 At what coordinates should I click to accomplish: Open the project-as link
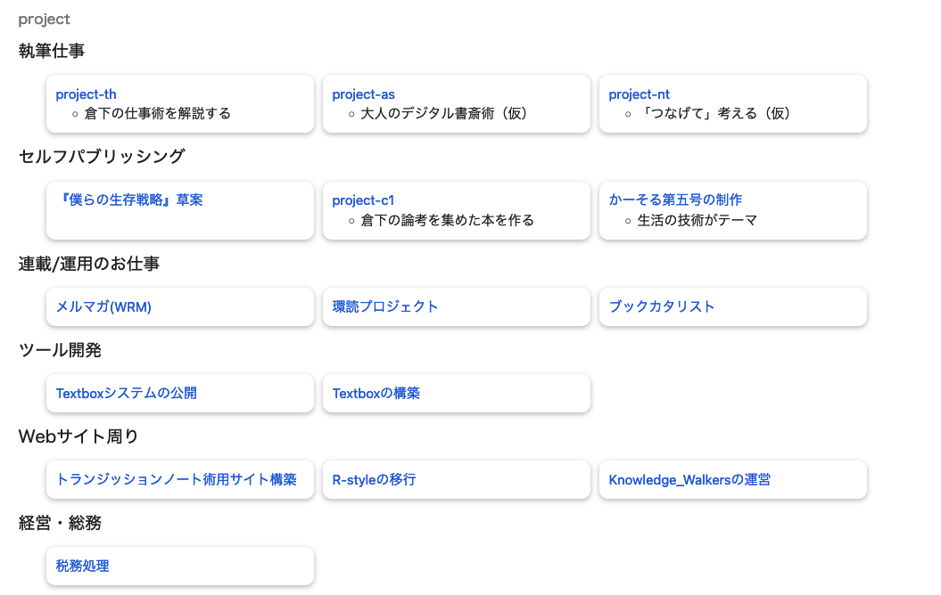point(363,94)
